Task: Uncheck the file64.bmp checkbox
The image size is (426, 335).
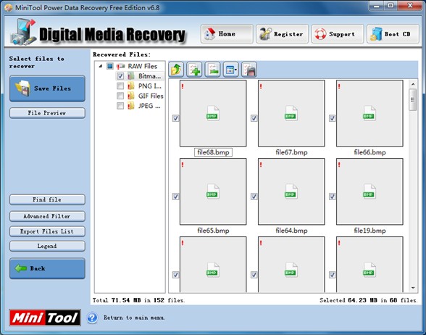Action: tap(254, 197)
